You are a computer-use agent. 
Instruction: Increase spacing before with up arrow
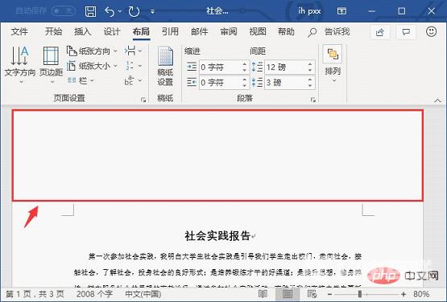tap(310, 64)
